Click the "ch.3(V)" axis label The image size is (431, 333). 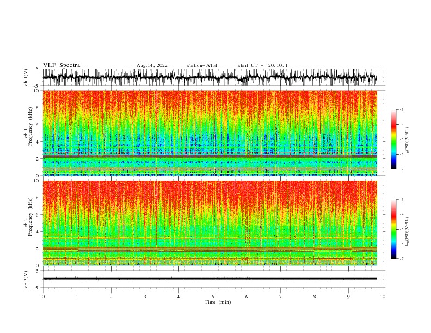pos(26,279)
